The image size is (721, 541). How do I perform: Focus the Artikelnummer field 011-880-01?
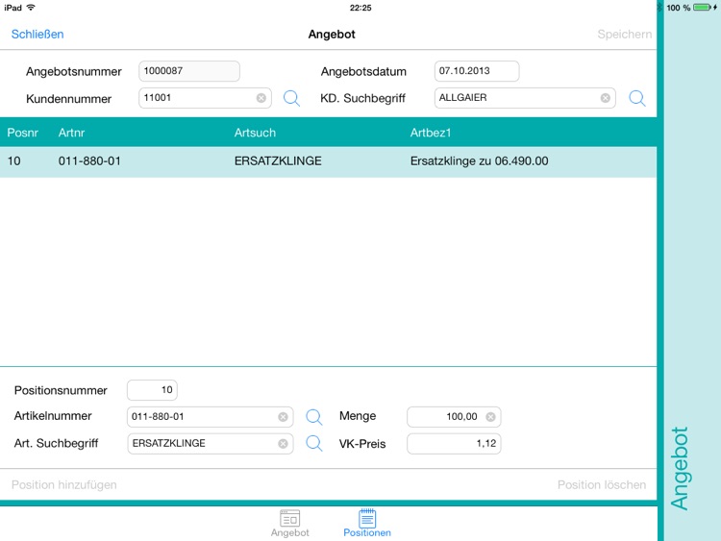[x=210, y=417]
